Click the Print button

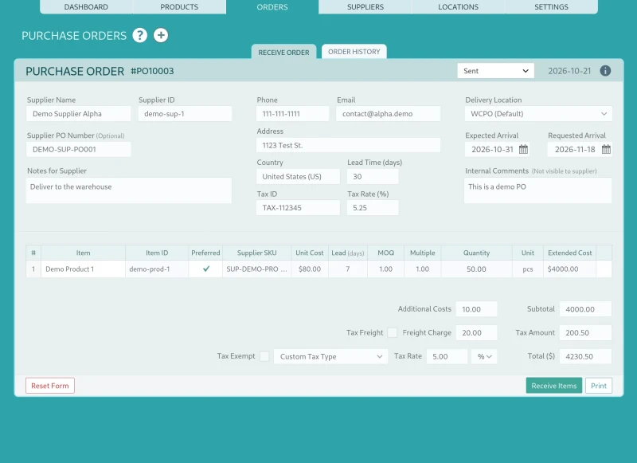599,386
